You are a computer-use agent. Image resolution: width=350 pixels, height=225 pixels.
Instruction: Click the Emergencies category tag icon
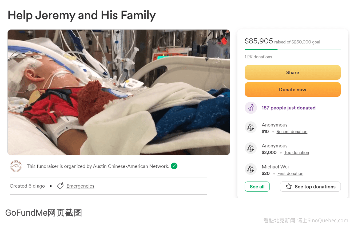click(61, 186)
